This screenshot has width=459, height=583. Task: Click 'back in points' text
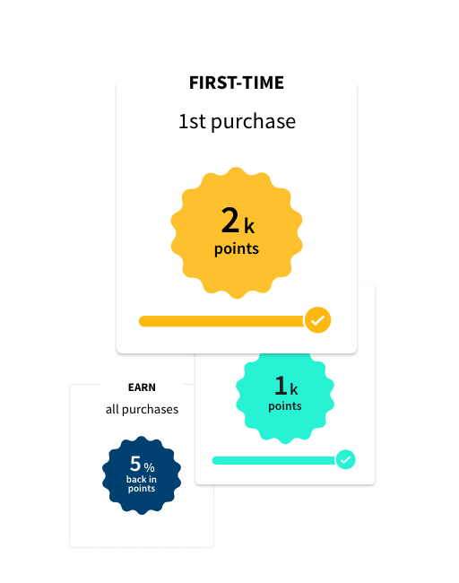coord(142,484)
